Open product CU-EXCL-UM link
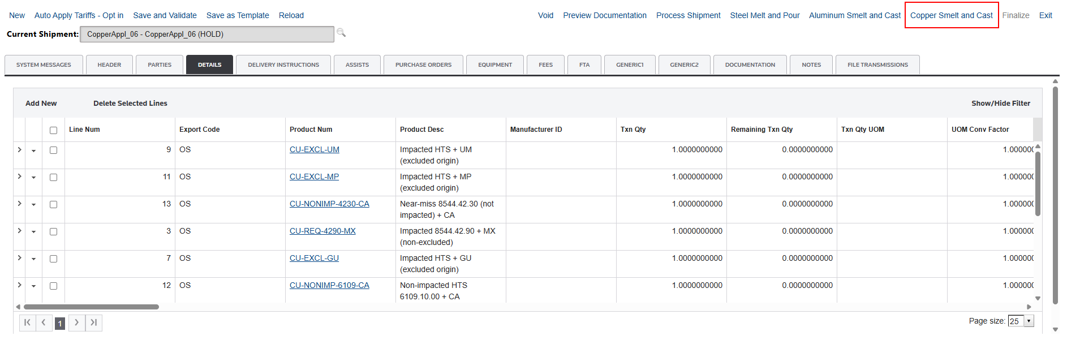This screenshot has width=1067, height=340. coord(315,149)
